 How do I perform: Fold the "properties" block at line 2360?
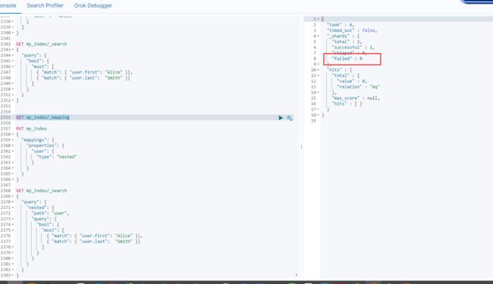click(13, 145)
